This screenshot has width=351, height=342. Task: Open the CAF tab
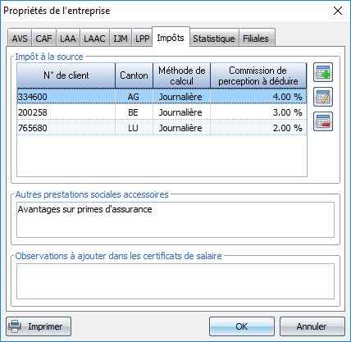click(44, 38)
